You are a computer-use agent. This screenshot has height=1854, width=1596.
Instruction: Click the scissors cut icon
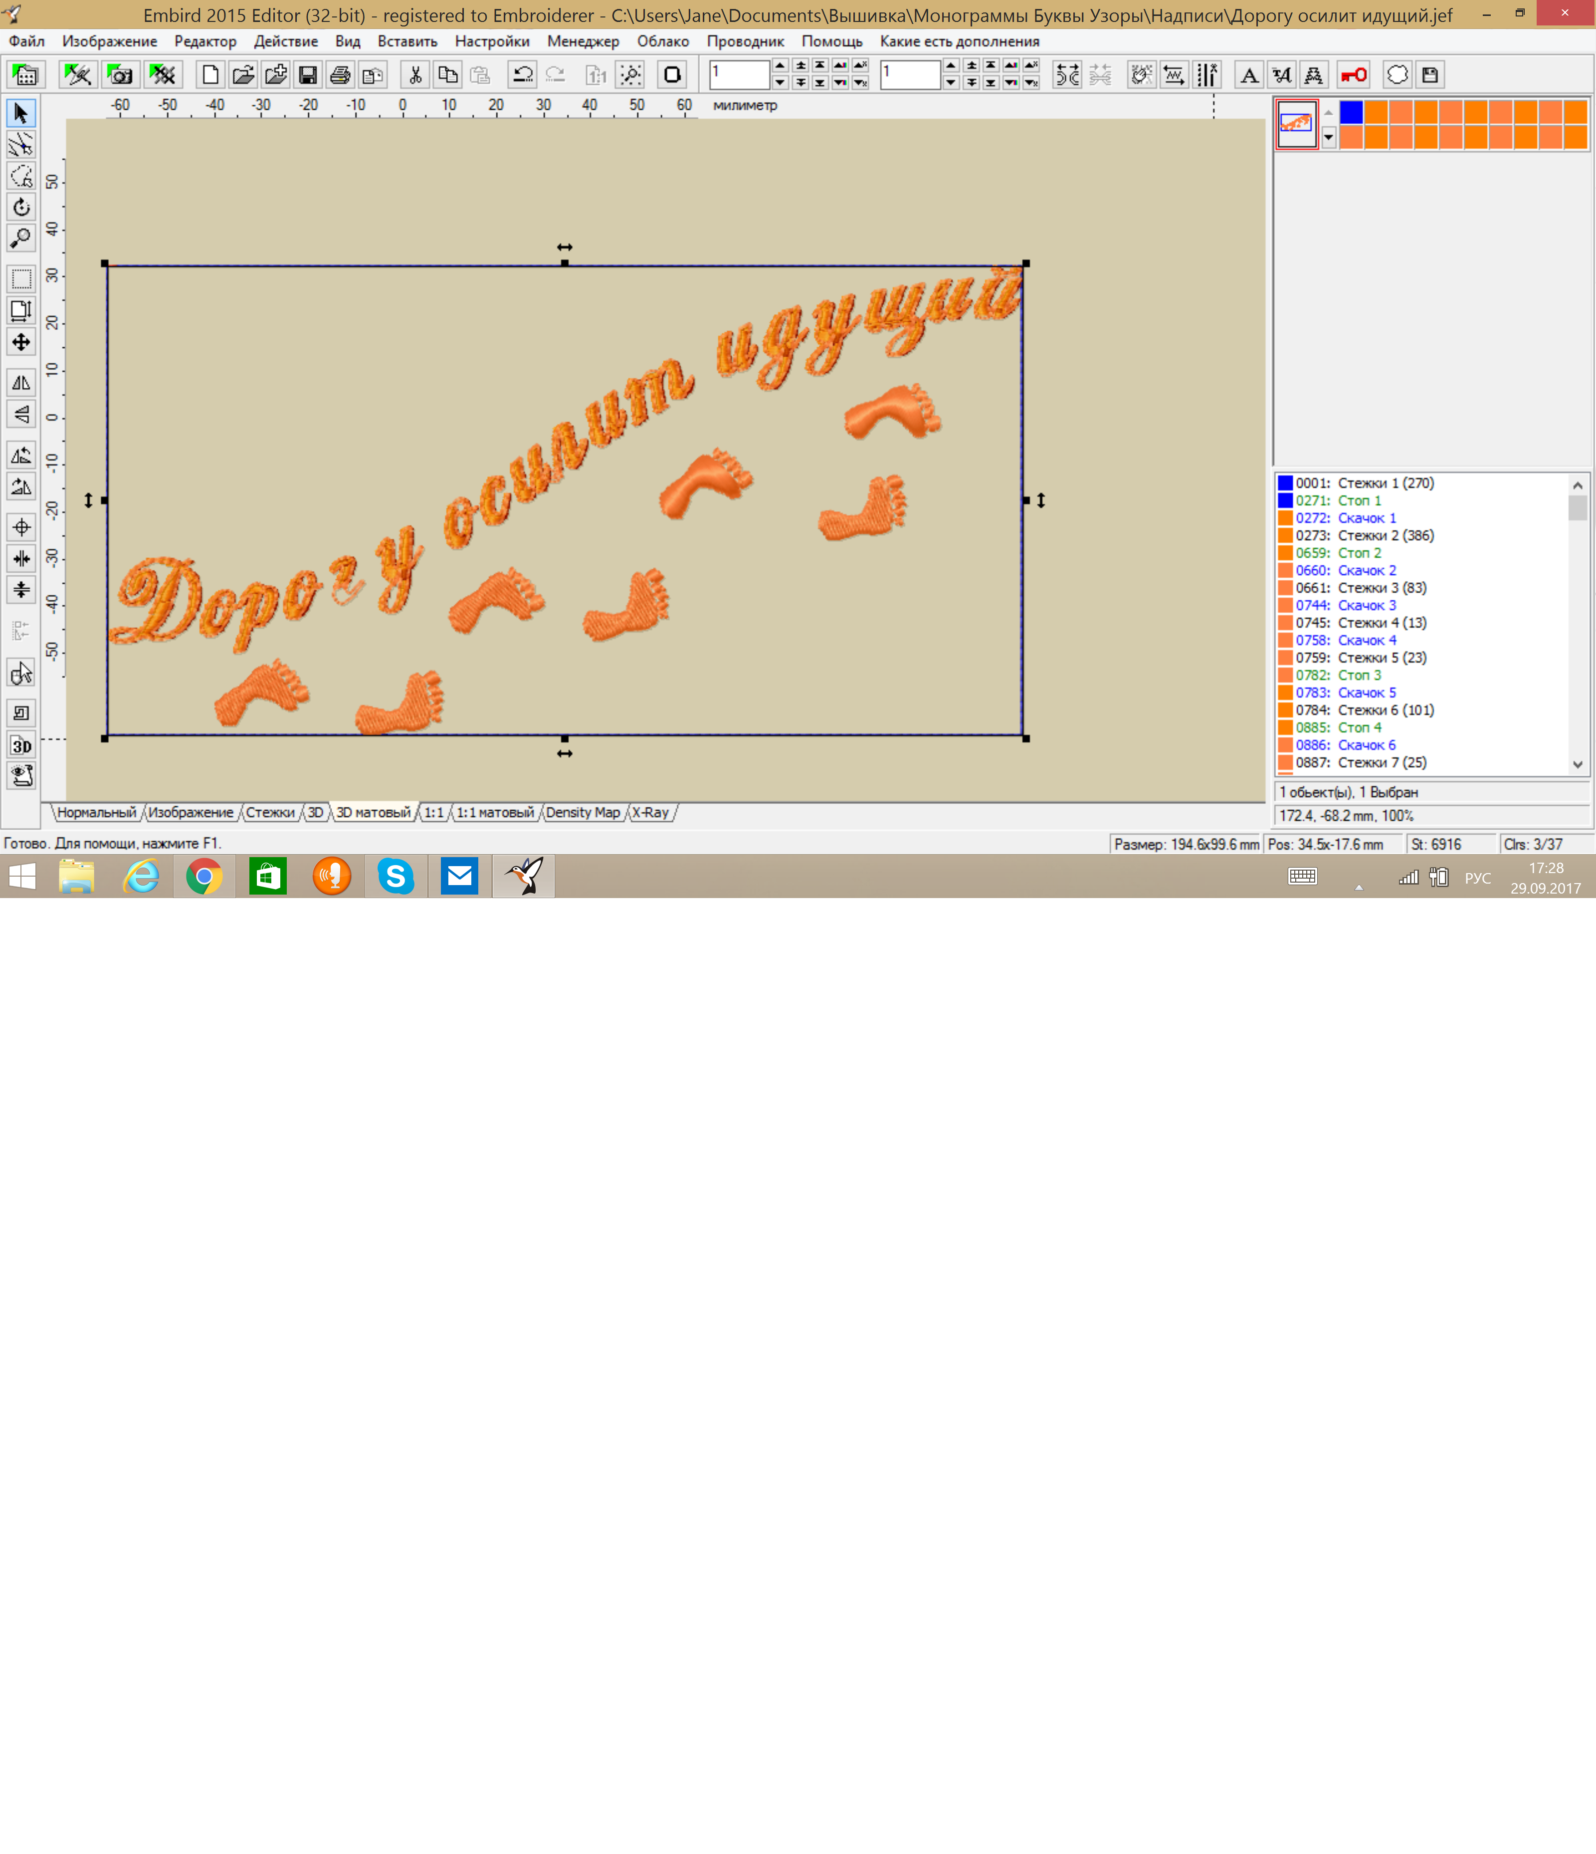tap(415, 75)
